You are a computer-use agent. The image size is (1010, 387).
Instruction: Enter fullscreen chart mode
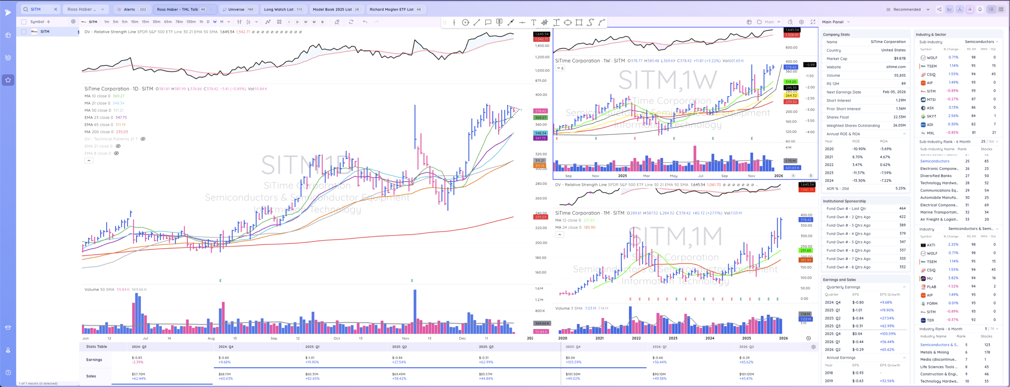813,22
